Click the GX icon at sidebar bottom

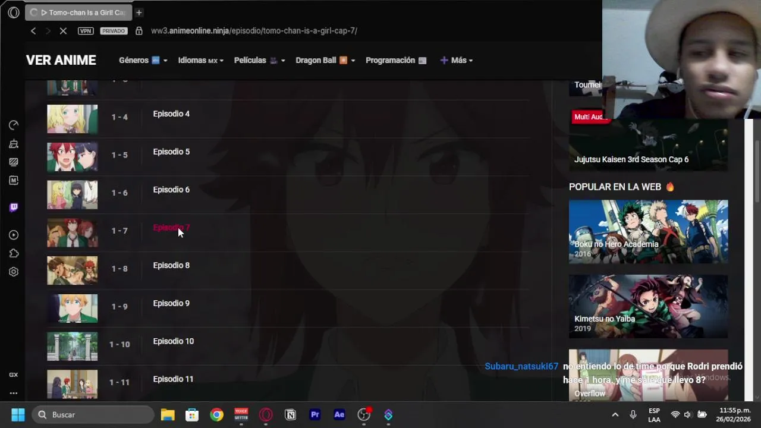coord(13,375)
